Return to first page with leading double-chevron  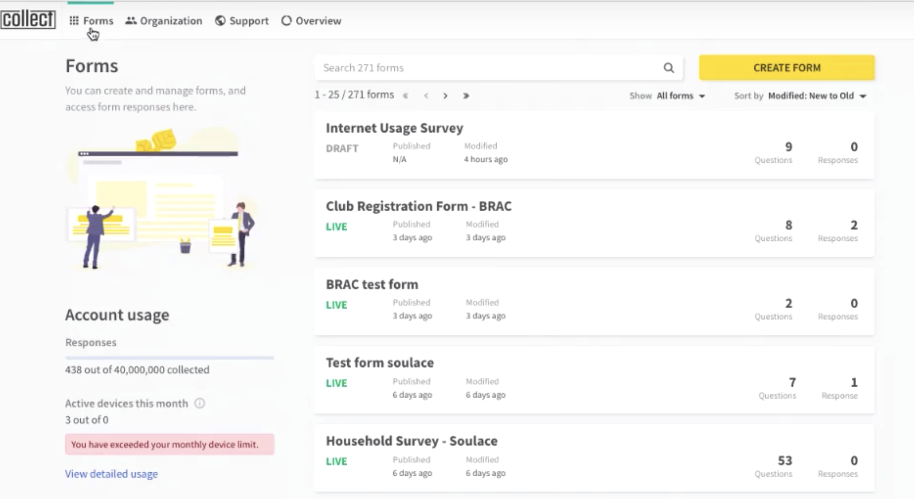(405, 96)
